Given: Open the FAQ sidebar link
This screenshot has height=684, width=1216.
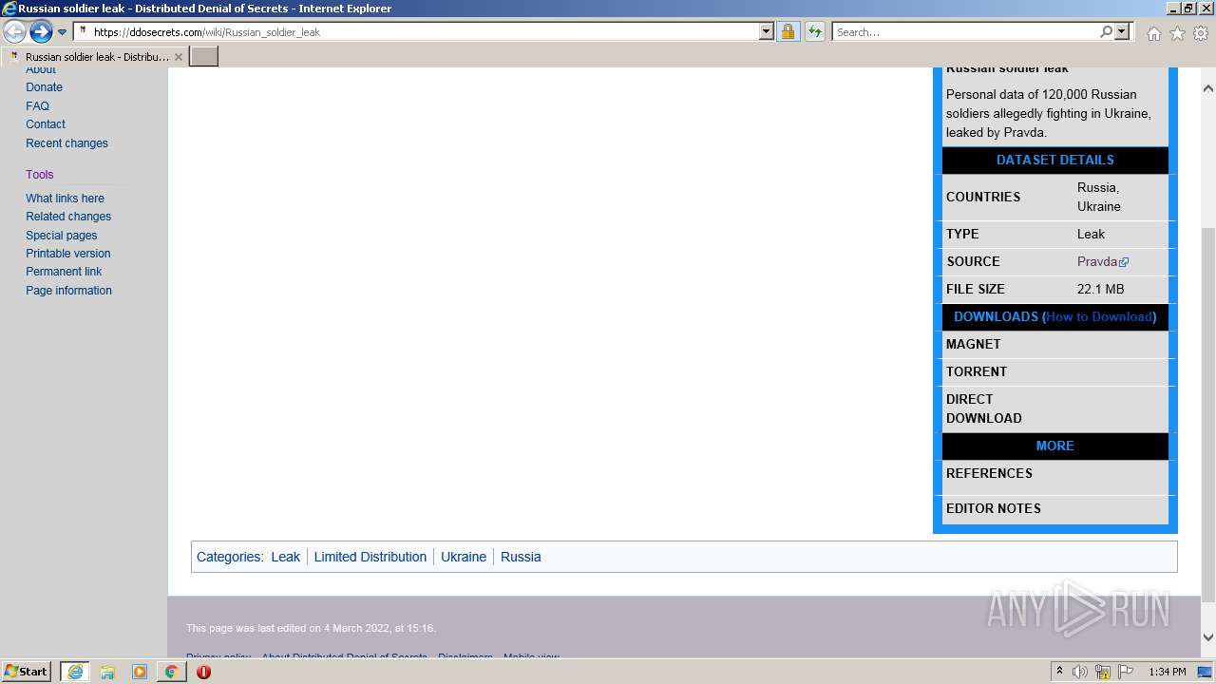Looking at the screenshot, I should coord(37,106).
